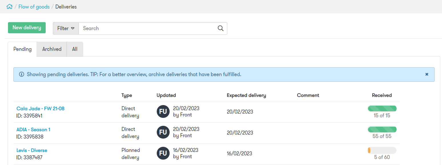Click the 5 of 60 progress bar
The width and height of the screenshot is (442, 165).
pos(382,150)
